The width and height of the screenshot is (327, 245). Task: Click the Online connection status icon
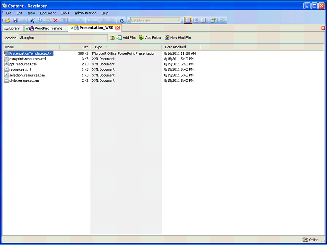pos(305,240)
